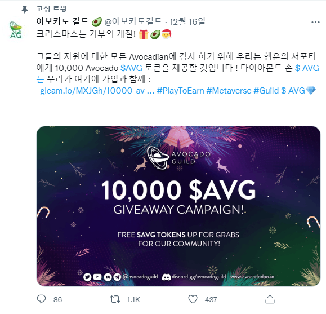Click the first $AVG cashtag link

131,68
